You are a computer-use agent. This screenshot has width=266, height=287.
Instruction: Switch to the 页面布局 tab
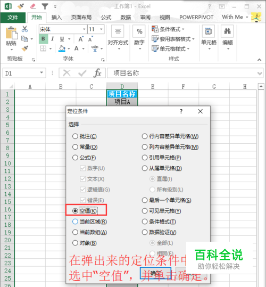point(81,18)
